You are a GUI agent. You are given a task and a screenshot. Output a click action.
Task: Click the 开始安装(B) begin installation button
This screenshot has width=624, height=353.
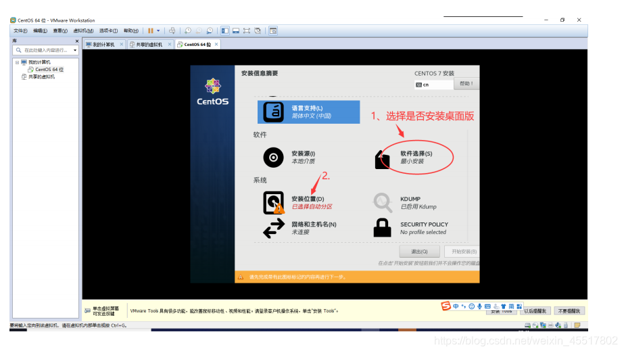click(x=462, y=252)
